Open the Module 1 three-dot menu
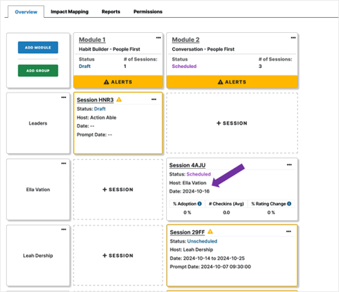Screen dimensions: 339x292 tap(158, 38)
